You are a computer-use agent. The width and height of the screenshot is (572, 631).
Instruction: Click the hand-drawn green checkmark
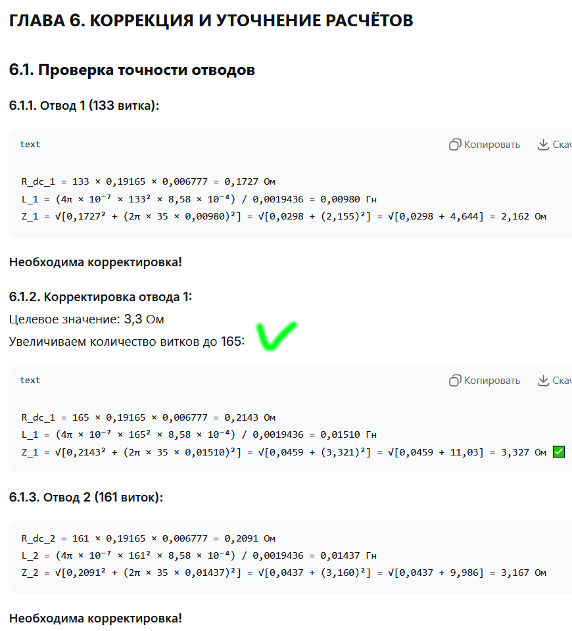pyautogui.click(x=275, y=335)
